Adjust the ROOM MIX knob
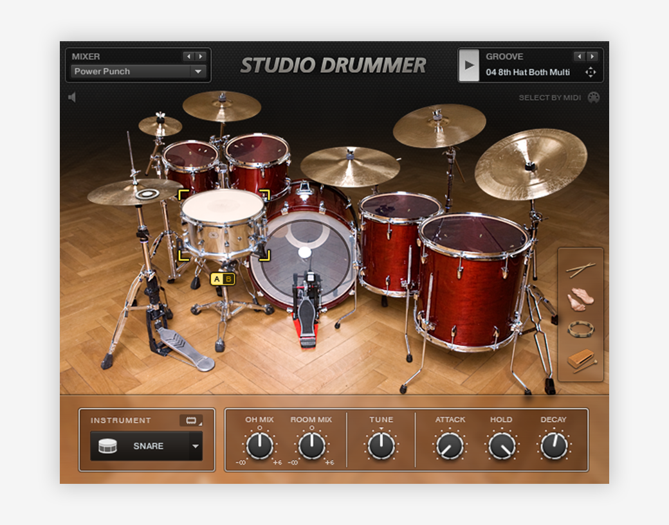The height and width of the screenshot is (525, 669). pos(311,446)
